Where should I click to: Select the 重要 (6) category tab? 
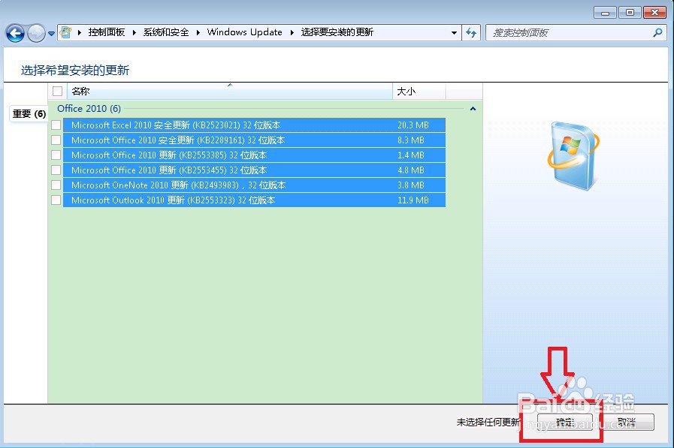coord(28,113)
